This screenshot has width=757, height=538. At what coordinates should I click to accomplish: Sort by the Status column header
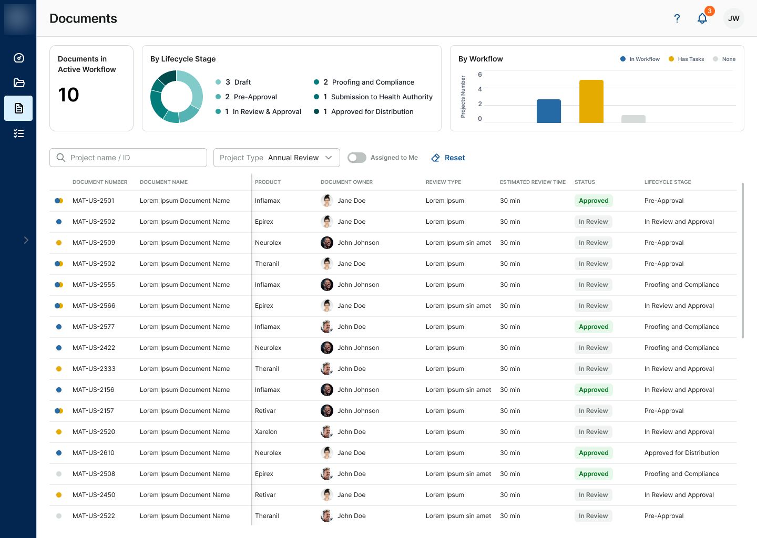point(585,182)
